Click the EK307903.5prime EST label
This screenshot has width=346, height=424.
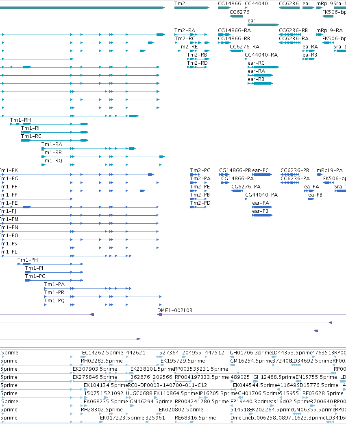95,369
